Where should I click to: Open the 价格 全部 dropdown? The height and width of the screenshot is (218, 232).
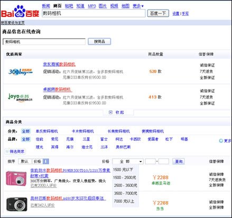[x=128, y=162]
